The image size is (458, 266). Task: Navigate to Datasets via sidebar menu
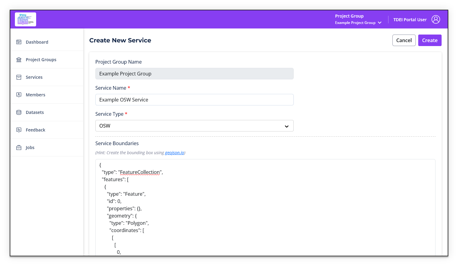click(x=35, y=112)
